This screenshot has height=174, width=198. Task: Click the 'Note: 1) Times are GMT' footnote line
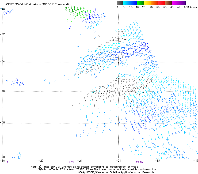85,167
